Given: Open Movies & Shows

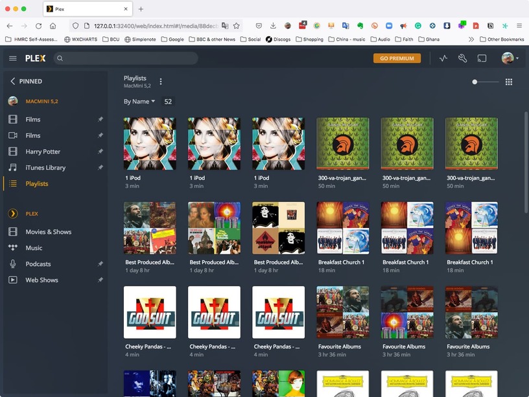Looking at the screenshot, I should [48, 232].
